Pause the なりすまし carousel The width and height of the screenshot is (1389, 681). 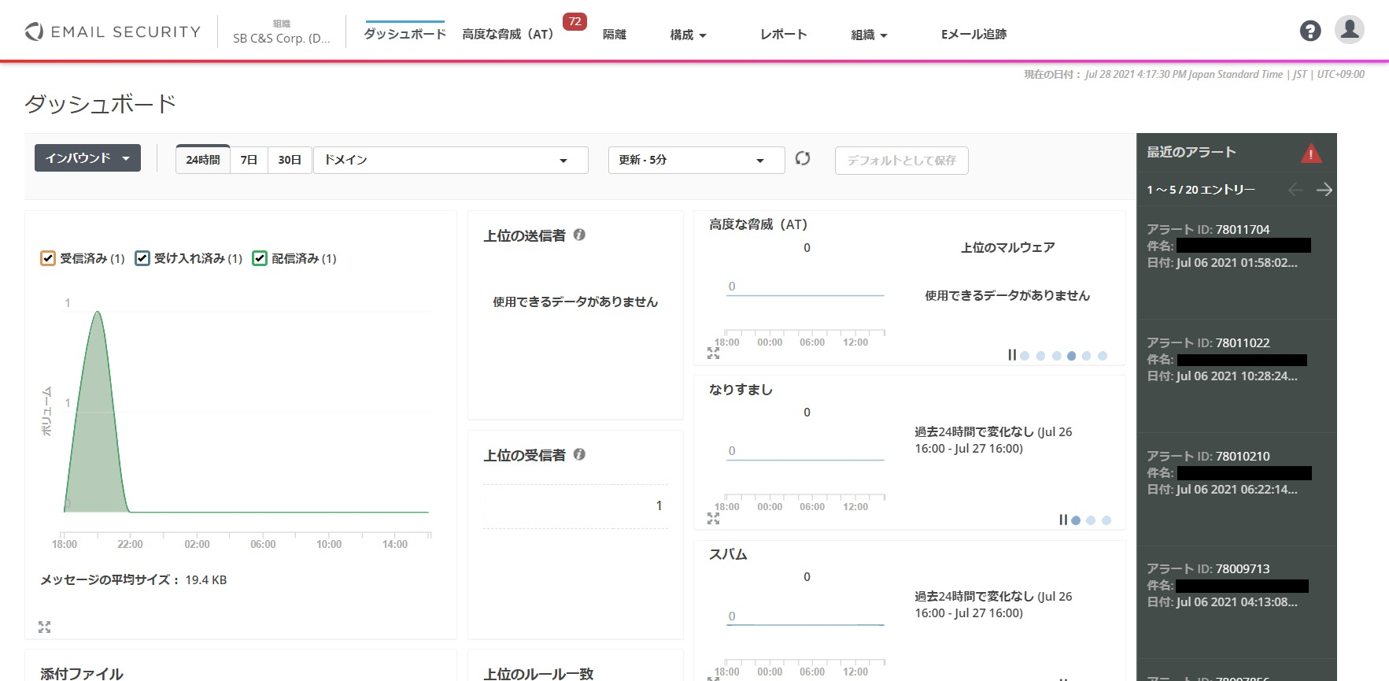(x=1063, y=520)
